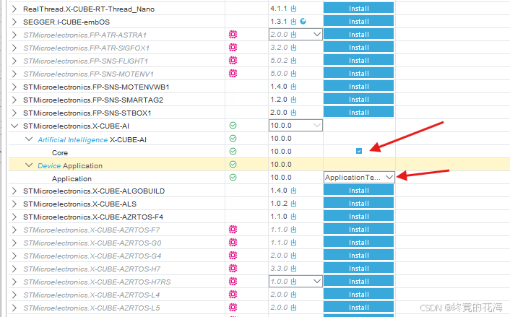Install X-CUBE-AZRTOS-L5 package
This screenshot has height=317, width=510.
click(x=358, y=307)
